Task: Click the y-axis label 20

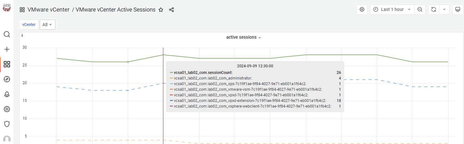Action: [25, 83]
